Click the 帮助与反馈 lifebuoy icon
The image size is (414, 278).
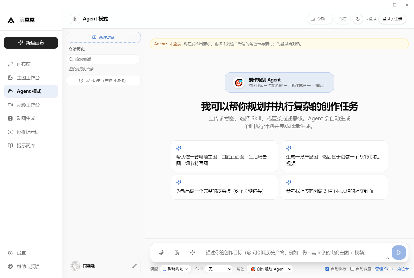click(10, 266)
